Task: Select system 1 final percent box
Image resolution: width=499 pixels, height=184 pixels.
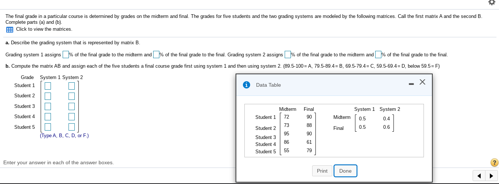Action: [156, 55]
